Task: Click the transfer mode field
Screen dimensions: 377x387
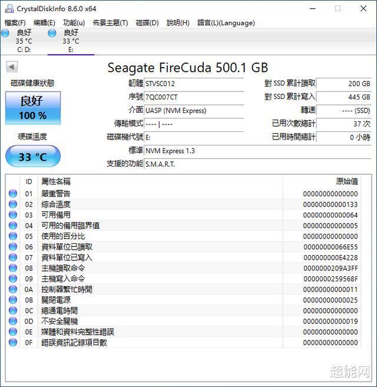Action: [x=194, y=124]
